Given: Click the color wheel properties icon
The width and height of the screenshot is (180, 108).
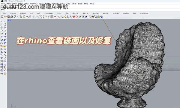Looking at the screenshot, I should click(x=76, y=17).
